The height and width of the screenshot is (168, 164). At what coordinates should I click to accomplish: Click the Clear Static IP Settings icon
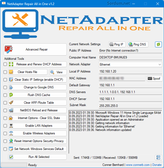point(11,80)
